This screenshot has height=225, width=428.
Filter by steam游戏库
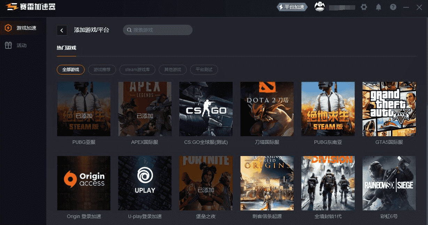(138, 70)
